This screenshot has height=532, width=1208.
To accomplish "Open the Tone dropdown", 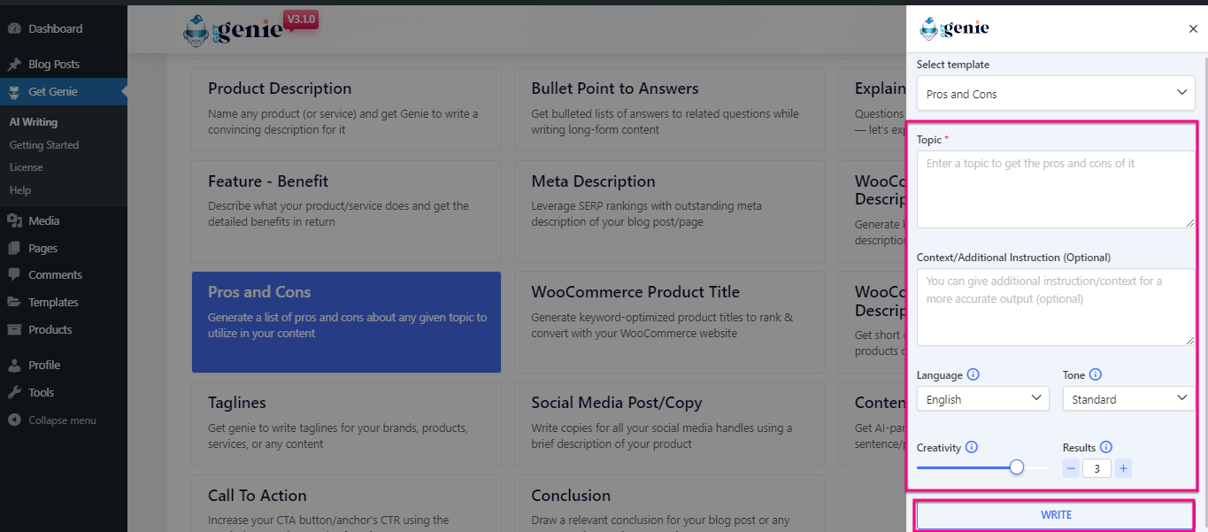I will [x=1129, y=399].
